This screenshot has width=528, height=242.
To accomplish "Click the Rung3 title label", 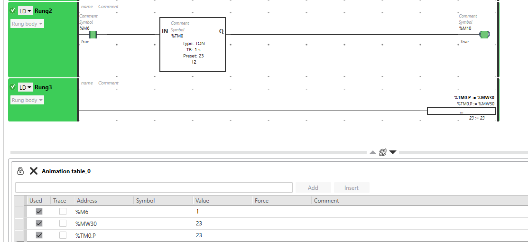I will click(x=44, y=87).
